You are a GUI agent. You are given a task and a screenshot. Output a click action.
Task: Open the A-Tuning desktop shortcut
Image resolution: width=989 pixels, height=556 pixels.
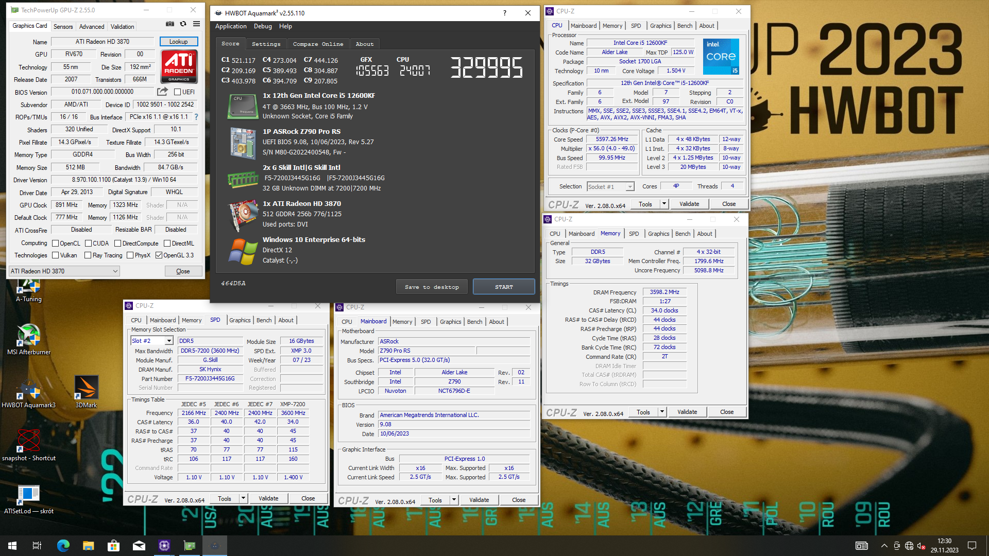28,290
